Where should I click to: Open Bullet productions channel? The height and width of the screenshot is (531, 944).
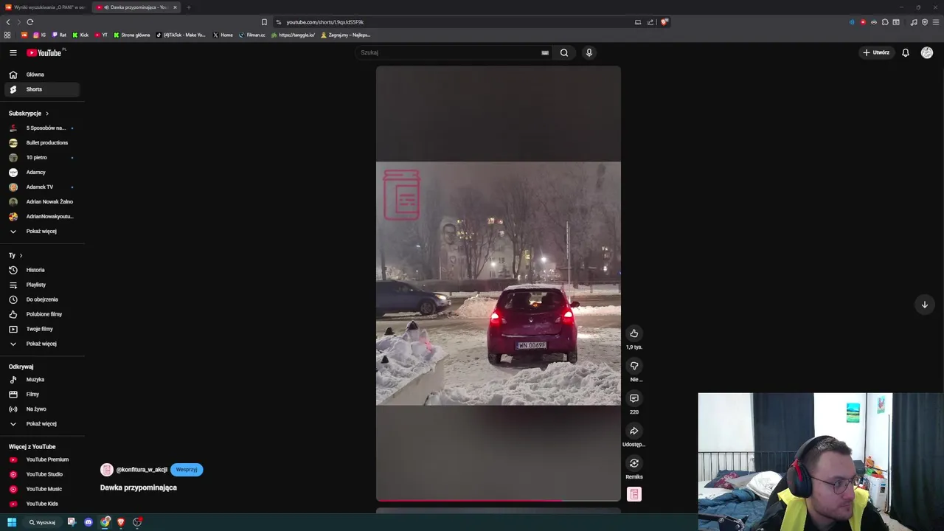[42, 142]
